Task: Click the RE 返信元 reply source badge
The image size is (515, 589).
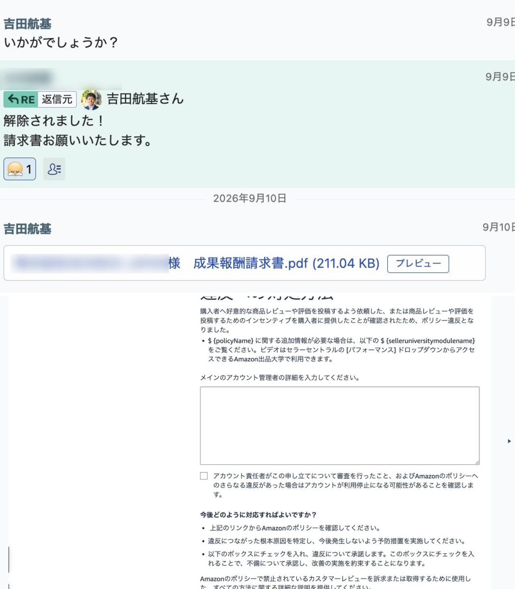Action: [40, 99]
